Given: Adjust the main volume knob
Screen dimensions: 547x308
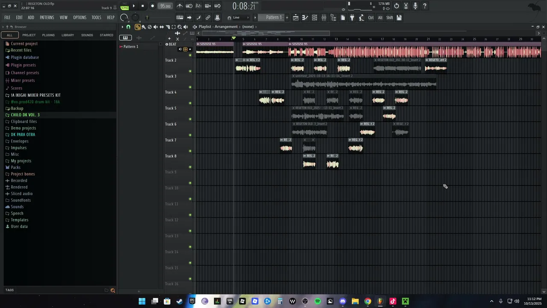Looking at the screenshot, I should [x=124, y=18].
